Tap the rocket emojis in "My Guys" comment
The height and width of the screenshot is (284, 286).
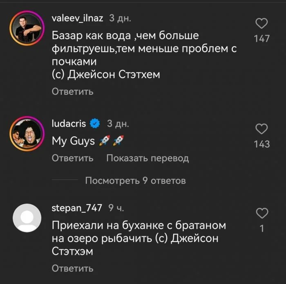click(112, 141)
